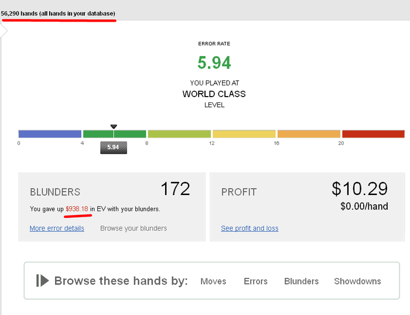Click the 172 blunders count
410x315 pixels.
[175, 189]
